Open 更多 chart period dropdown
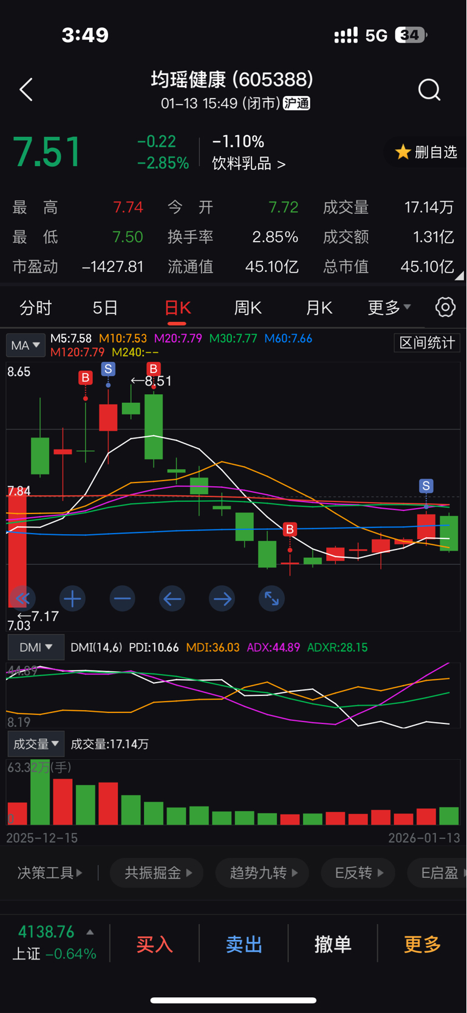 click(389, 307)
